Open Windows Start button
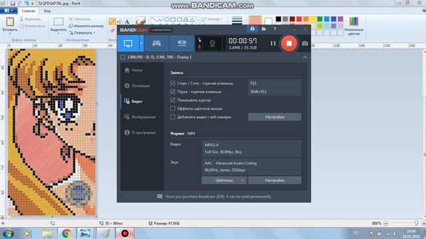Screen dimensions: 426x239 pyautogui.click(x=9, y=233)
